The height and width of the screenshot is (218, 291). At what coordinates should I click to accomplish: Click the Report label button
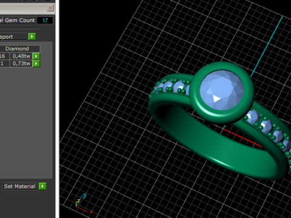pos(13,37)
